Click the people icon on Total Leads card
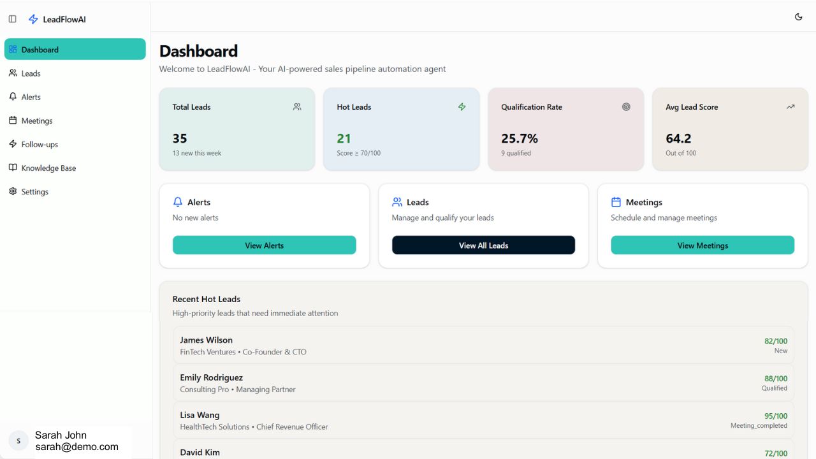Screen dimensions: 816x459 [x=296, y=107]
